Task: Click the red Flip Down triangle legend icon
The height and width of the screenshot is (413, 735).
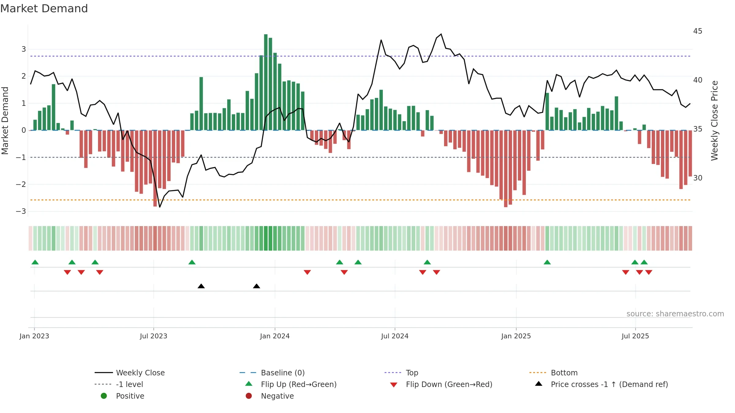Action: (x=394, y=385)
